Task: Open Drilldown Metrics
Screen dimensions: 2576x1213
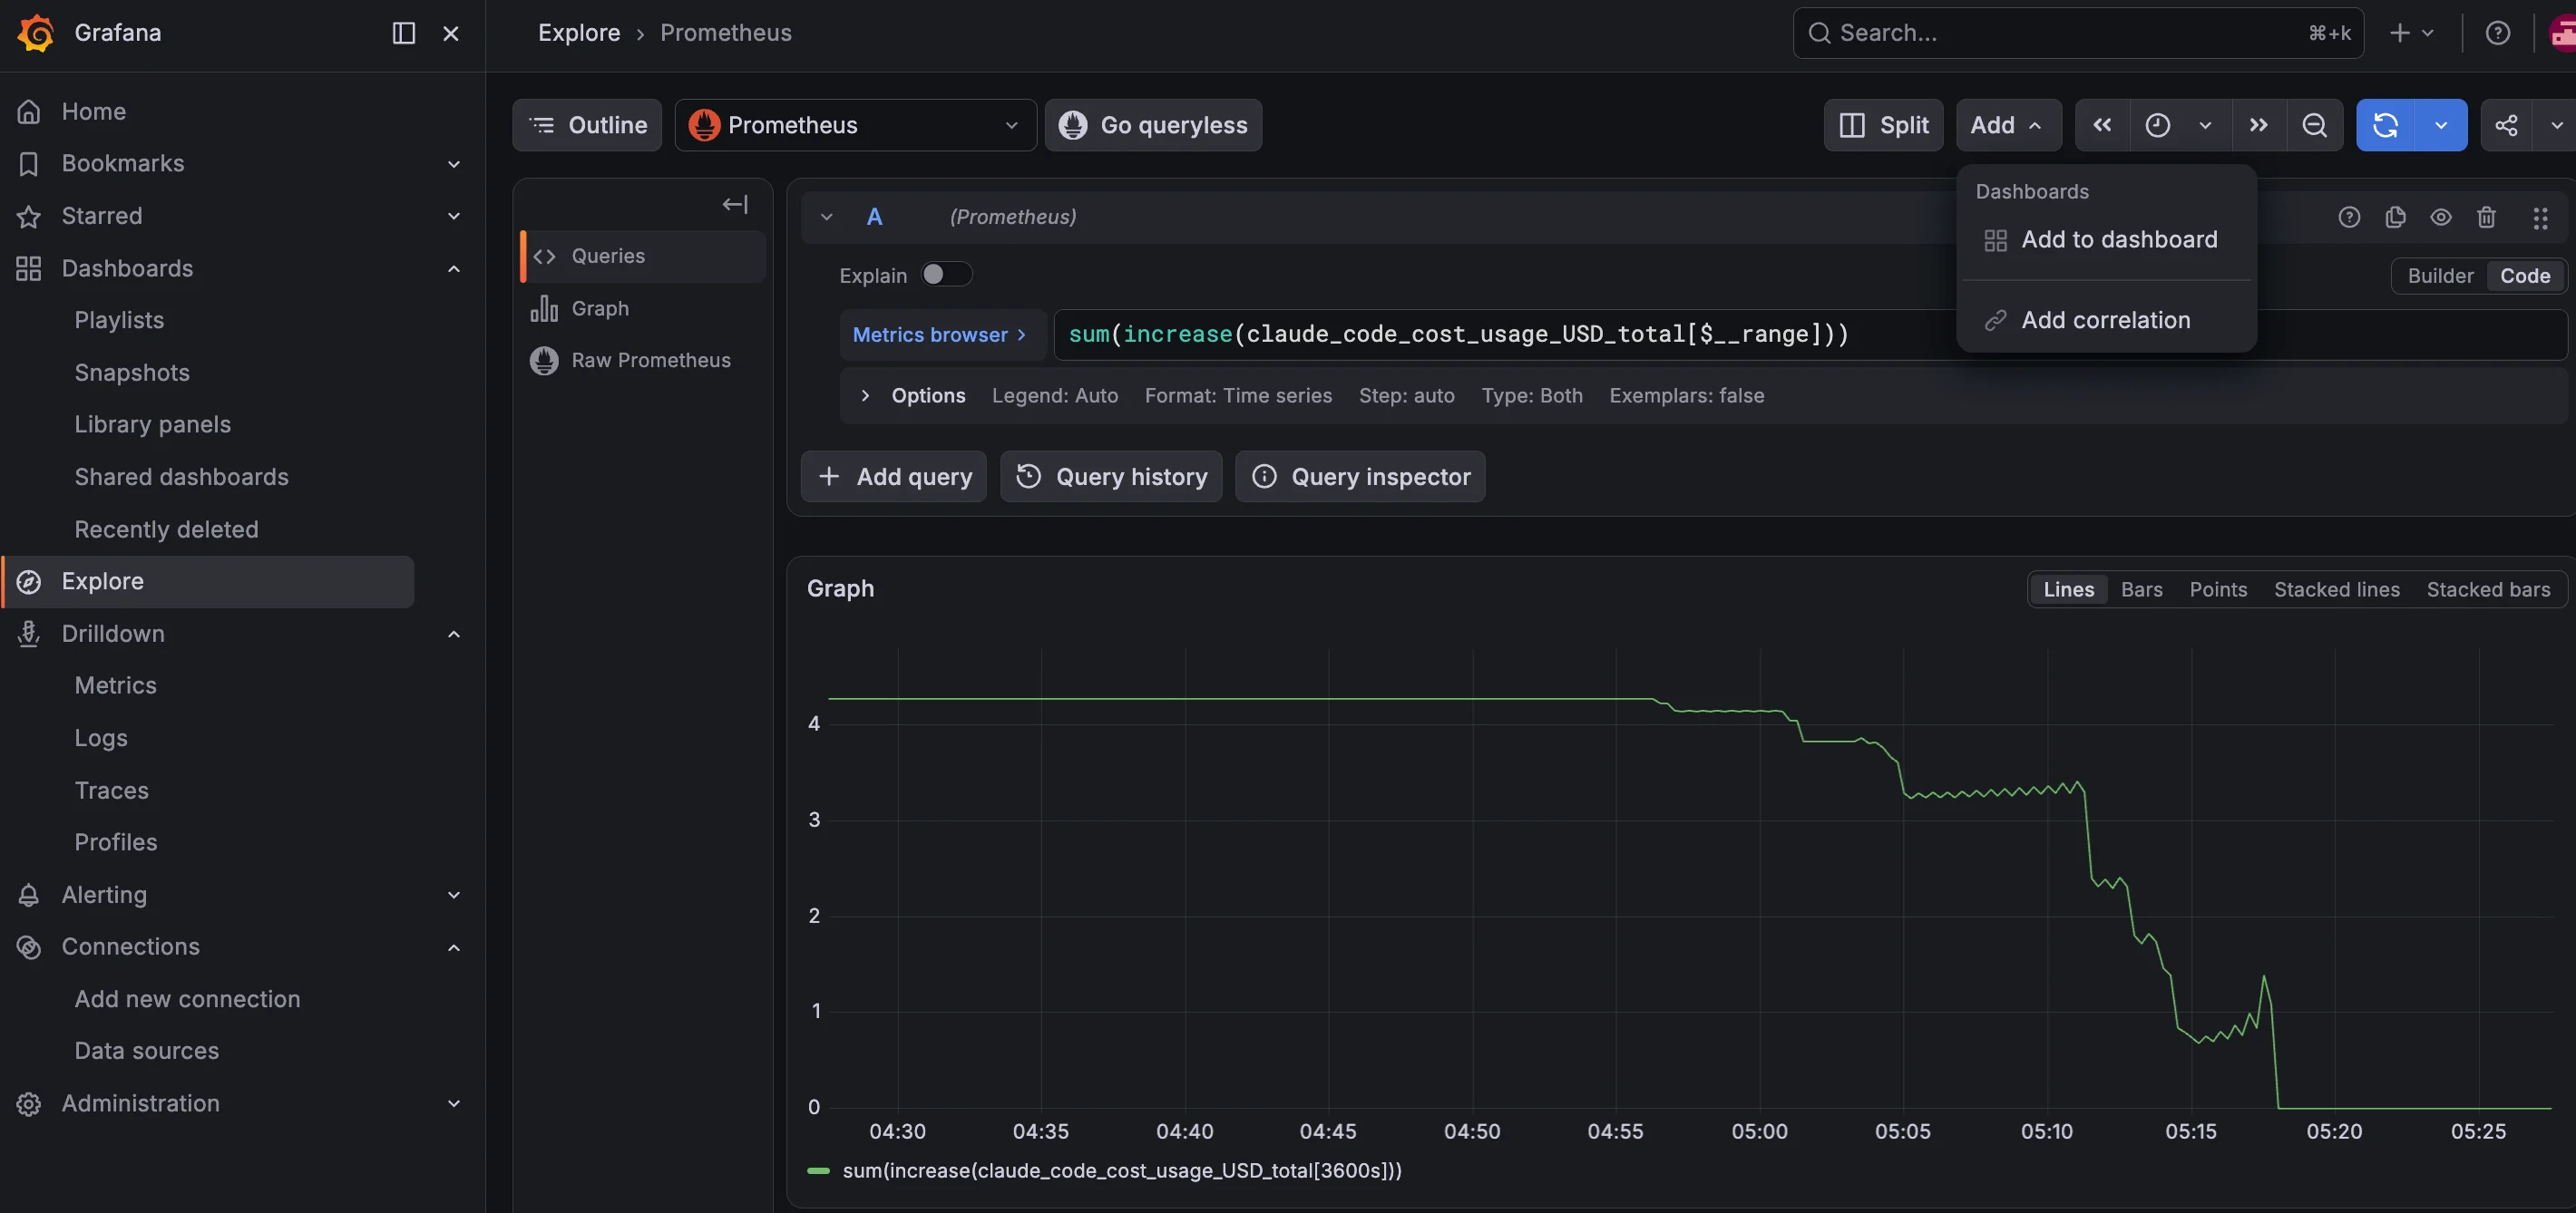Action: click(x=115, y=685)
